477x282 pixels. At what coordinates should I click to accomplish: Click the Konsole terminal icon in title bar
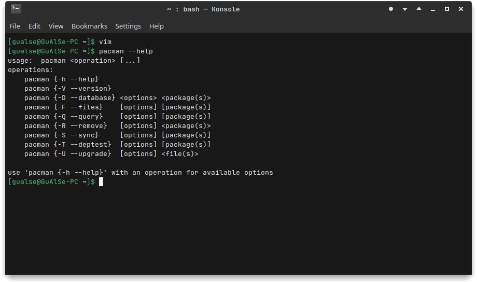point(16,8)
